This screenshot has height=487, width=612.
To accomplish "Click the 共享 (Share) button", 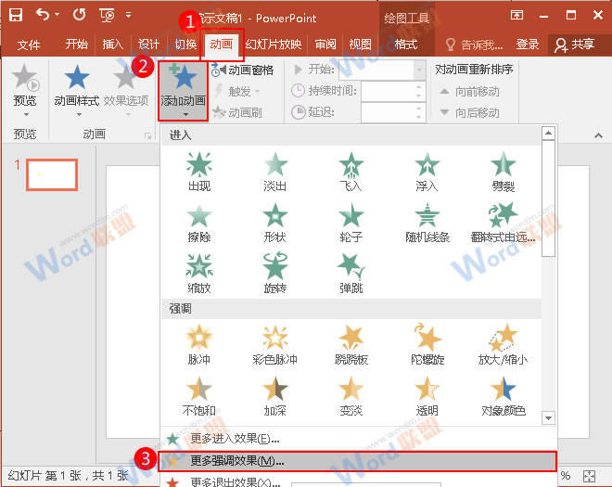I will 575,44.
